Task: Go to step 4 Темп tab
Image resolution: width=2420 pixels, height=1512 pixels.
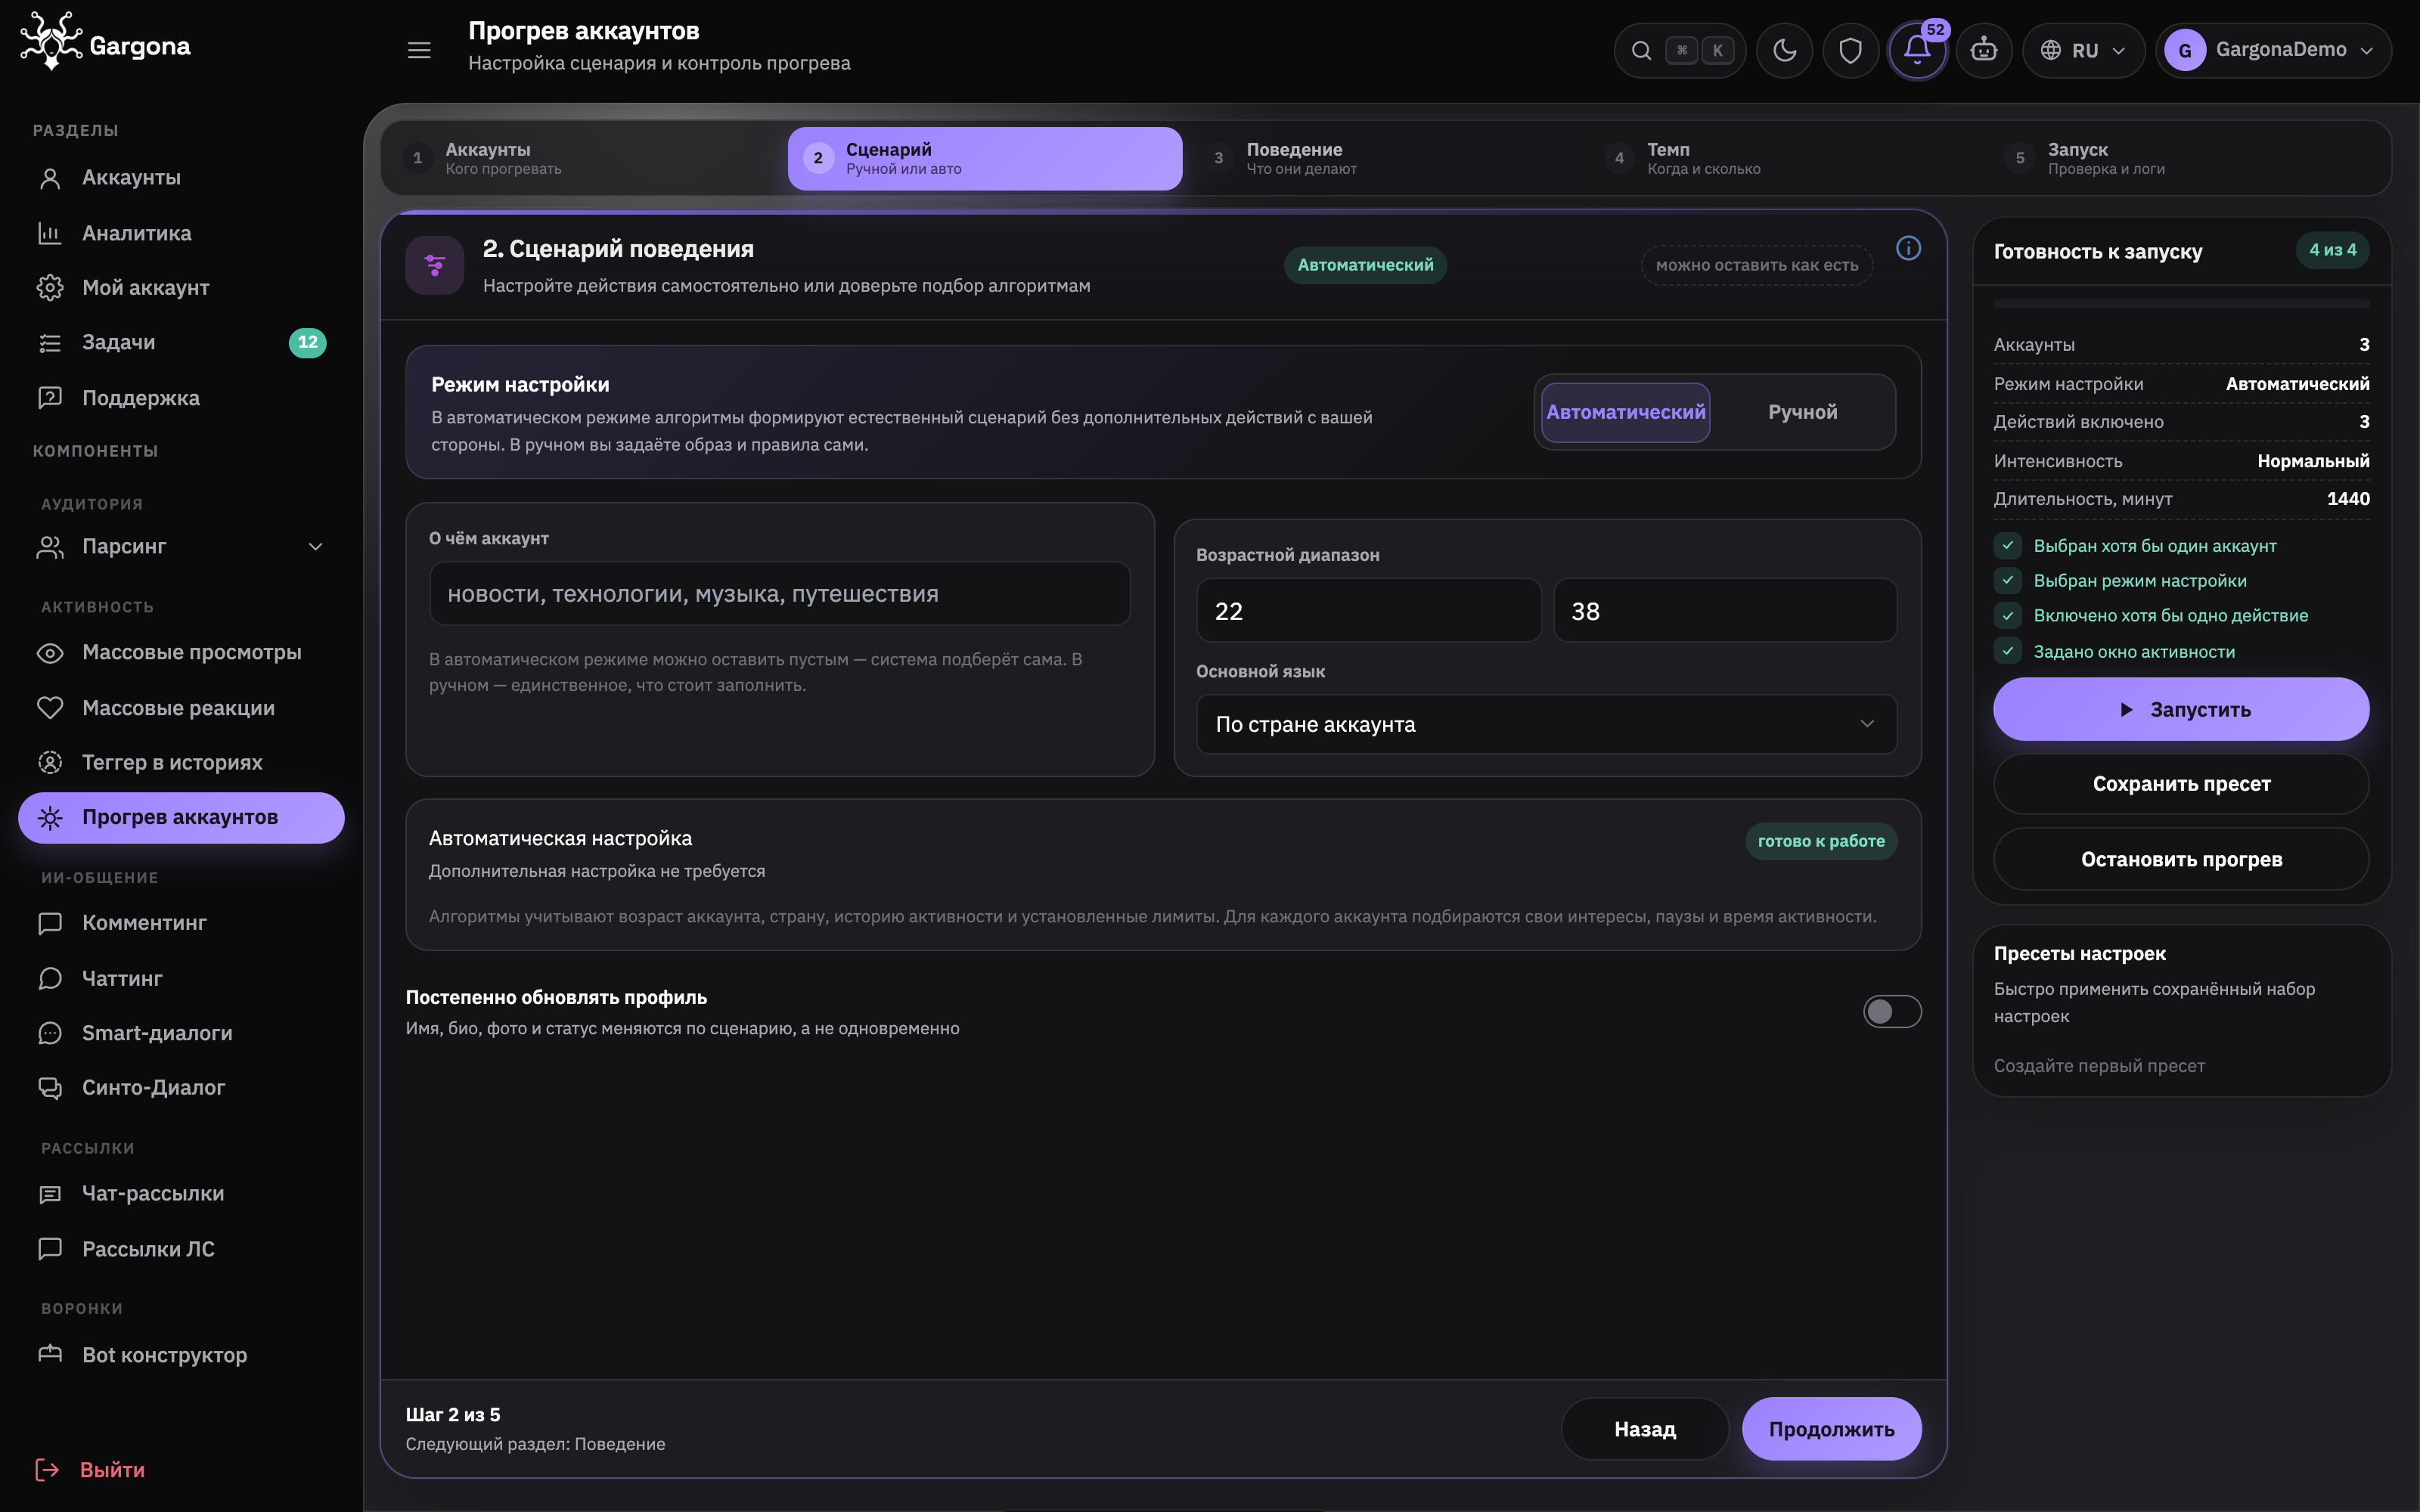Action: [x=1785, y=158]
